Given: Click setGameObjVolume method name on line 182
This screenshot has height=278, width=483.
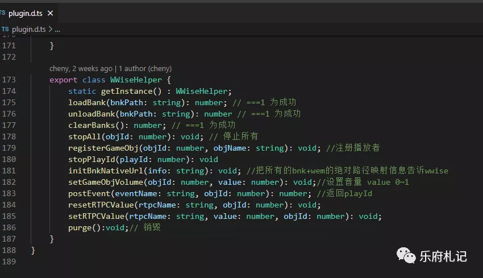Looking at the screenshot, I should pyautogui.click(x=106, y=182).
